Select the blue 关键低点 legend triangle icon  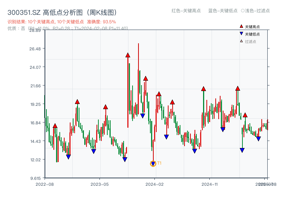click(241, 33)
